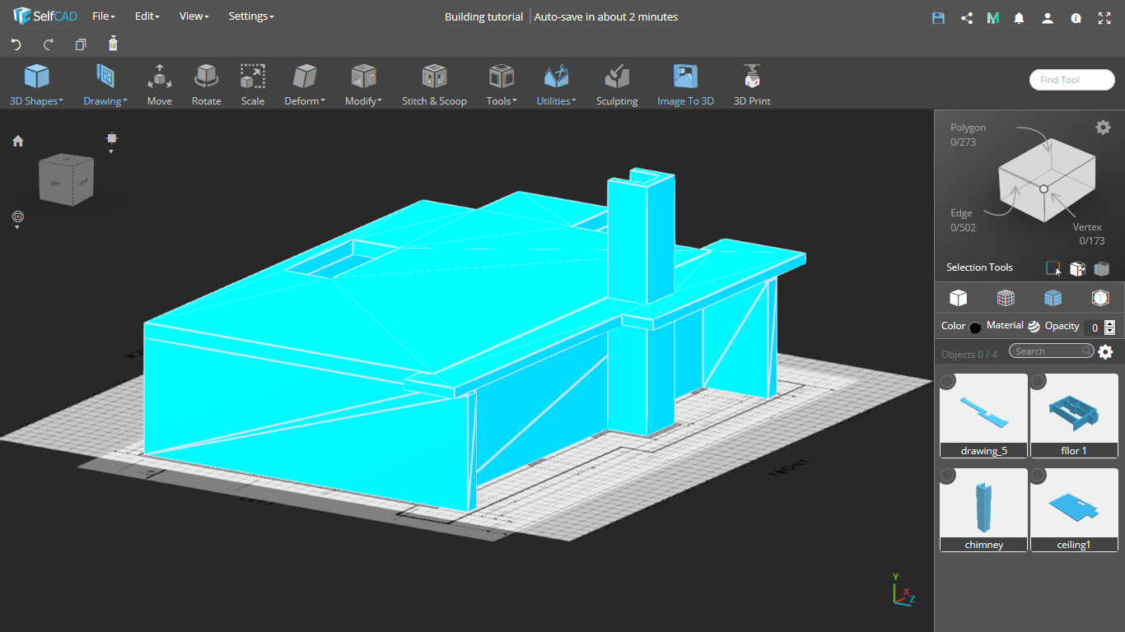This screenshot has height=632, width=1125.
Task: Save the project with the disk icon
Action: (x=938, y=17)
